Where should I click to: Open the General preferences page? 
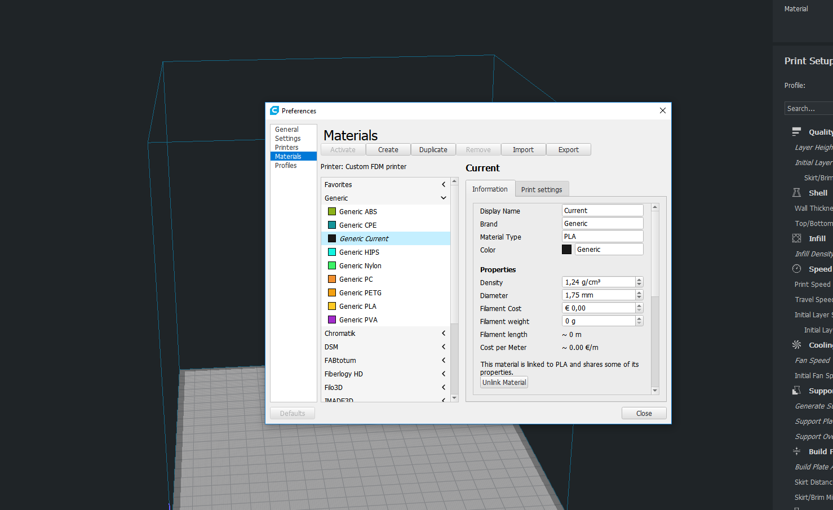[x=287, y=129]
